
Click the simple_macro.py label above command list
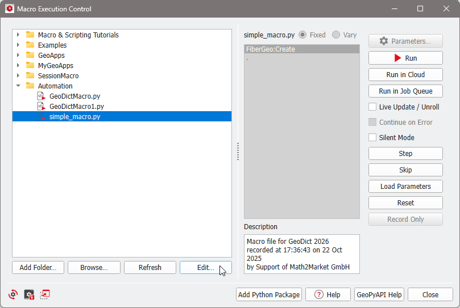269,35
